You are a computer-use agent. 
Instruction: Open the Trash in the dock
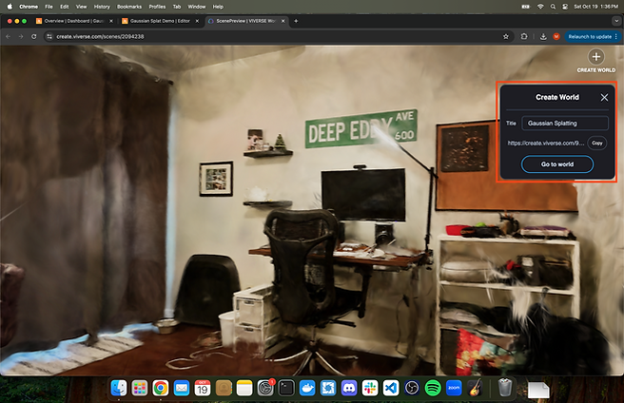coord(504,387)
